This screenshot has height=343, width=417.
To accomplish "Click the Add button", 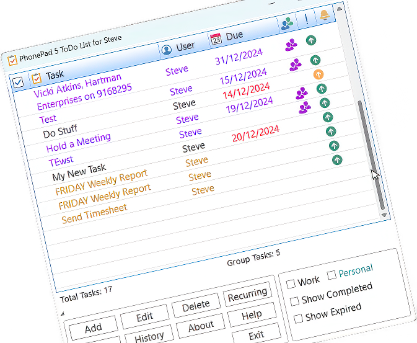I will click(94, 328).
